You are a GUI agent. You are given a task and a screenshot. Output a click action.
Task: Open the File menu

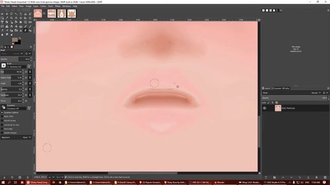(3, 6)
